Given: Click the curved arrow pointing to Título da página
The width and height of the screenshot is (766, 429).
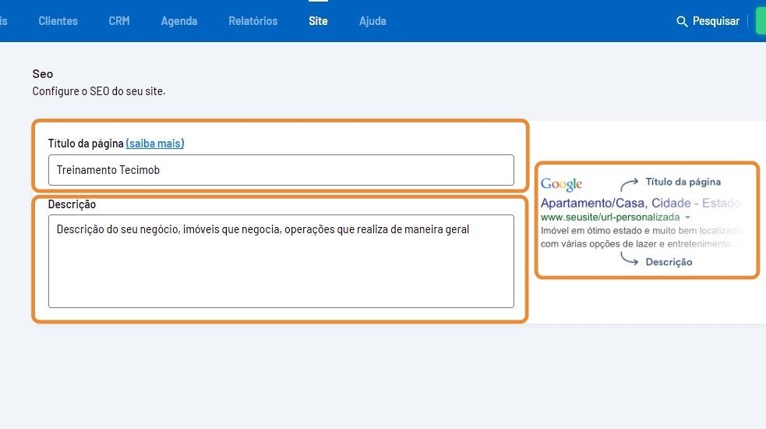Looking at the screenshot, I should pos(630,184).
